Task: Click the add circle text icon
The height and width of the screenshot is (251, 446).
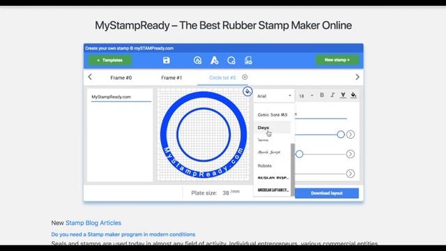Action: coord(197,61)
